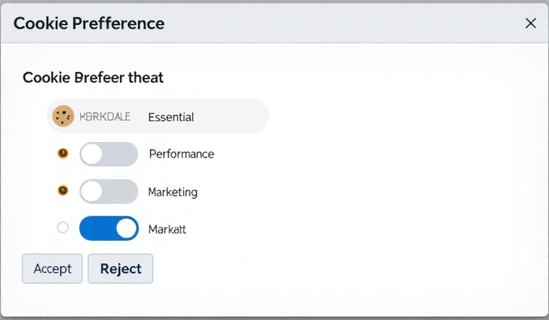549x320 pixels.
Task: Click the small cookie icon beside Performance
Action: point(63,153)
